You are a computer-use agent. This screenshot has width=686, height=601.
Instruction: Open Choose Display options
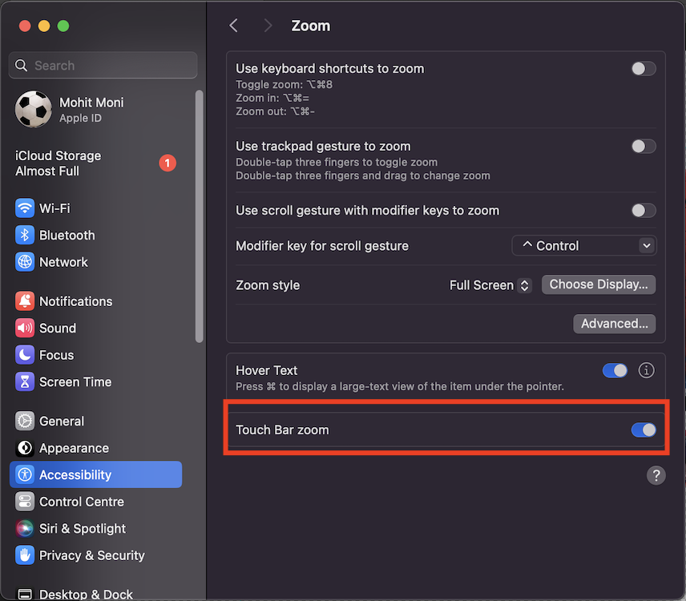[x=598, y=284]
